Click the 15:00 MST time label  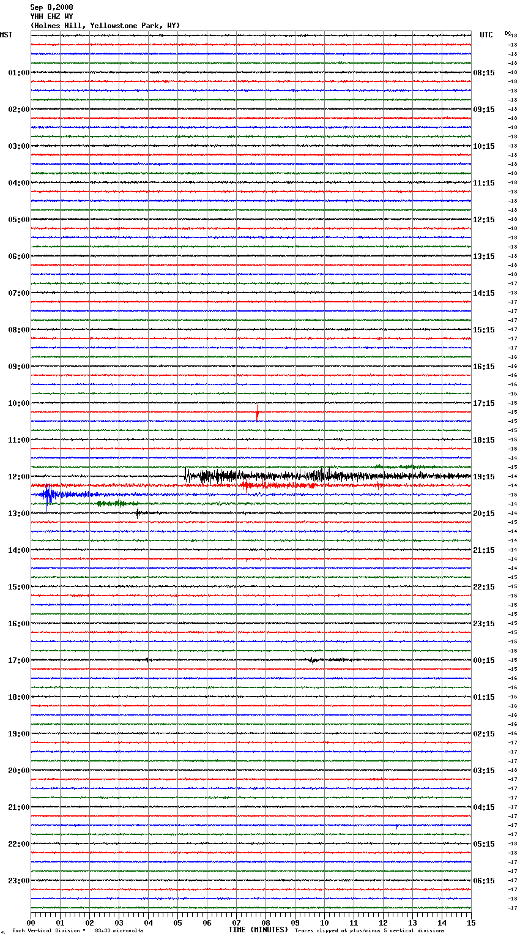click(x=18, y=587)
